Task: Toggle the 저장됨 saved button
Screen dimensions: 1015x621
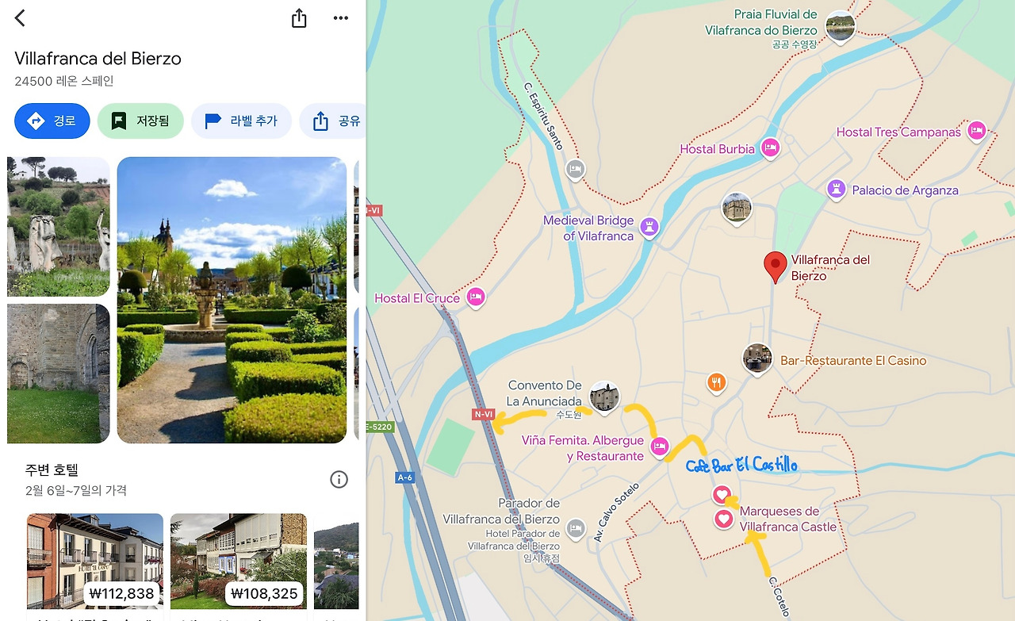Action: (x=140, y=121)
